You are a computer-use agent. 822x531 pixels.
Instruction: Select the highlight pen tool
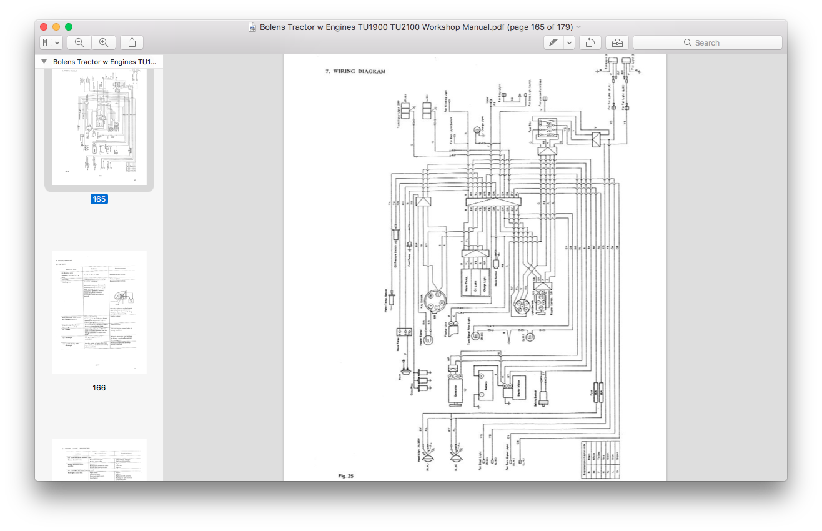[553, 42]
